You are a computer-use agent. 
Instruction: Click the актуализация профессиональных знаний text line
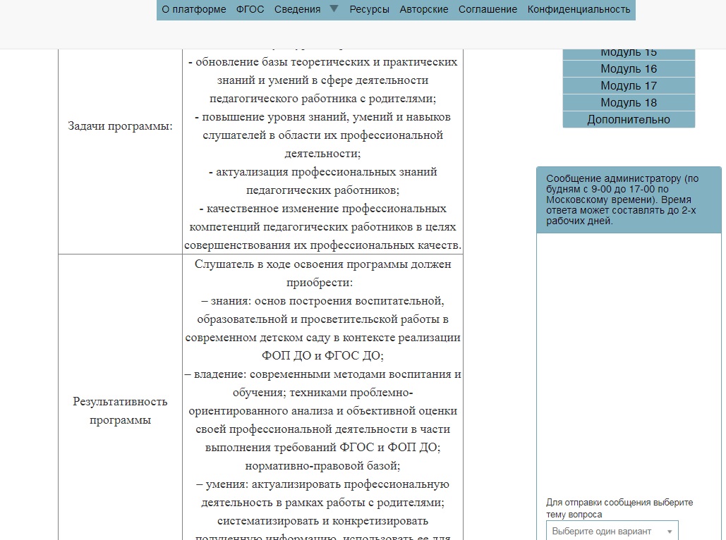tap(323, 172)
